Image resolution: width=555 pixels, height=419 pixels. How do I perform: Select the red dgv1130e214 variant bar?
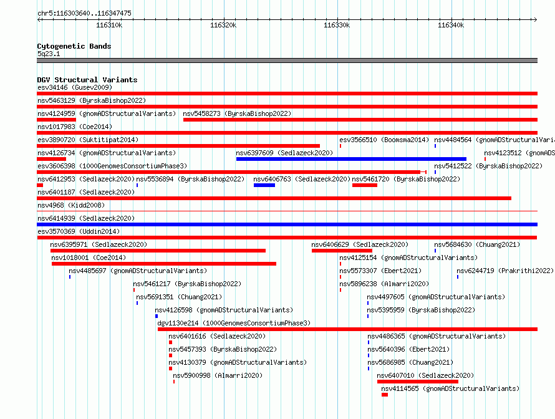click(347, 329)
